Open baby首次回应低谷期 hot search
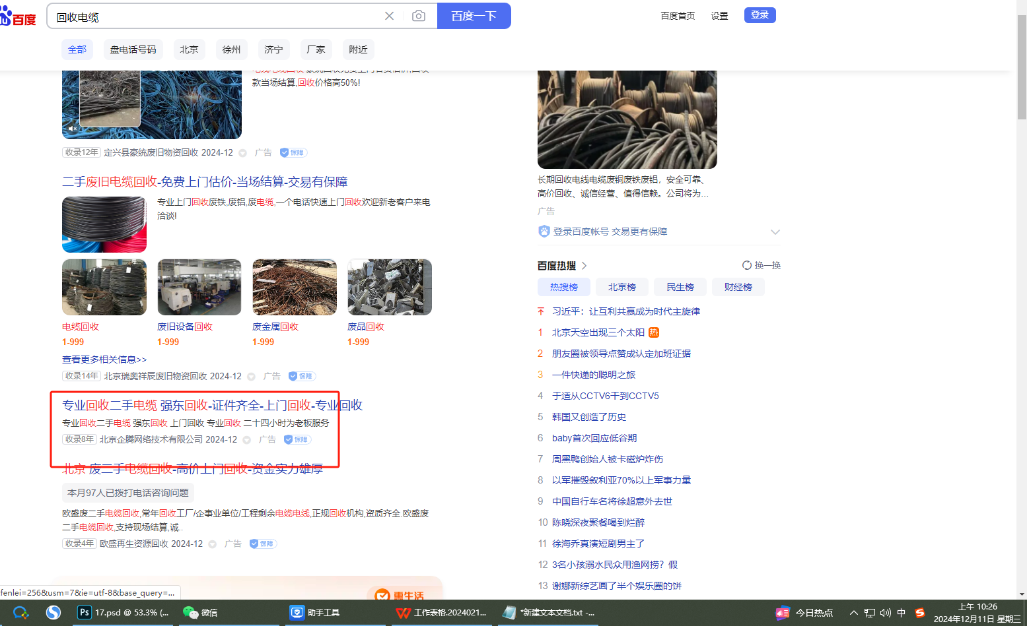 pos(594,438)
